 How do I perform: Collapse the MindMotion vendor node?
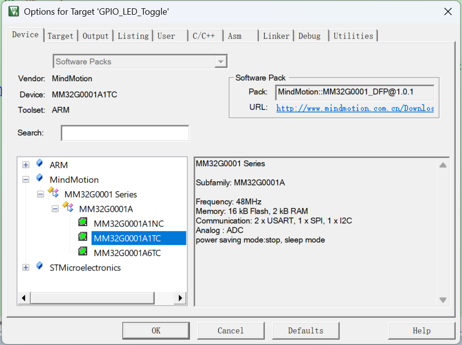(26, 180)
